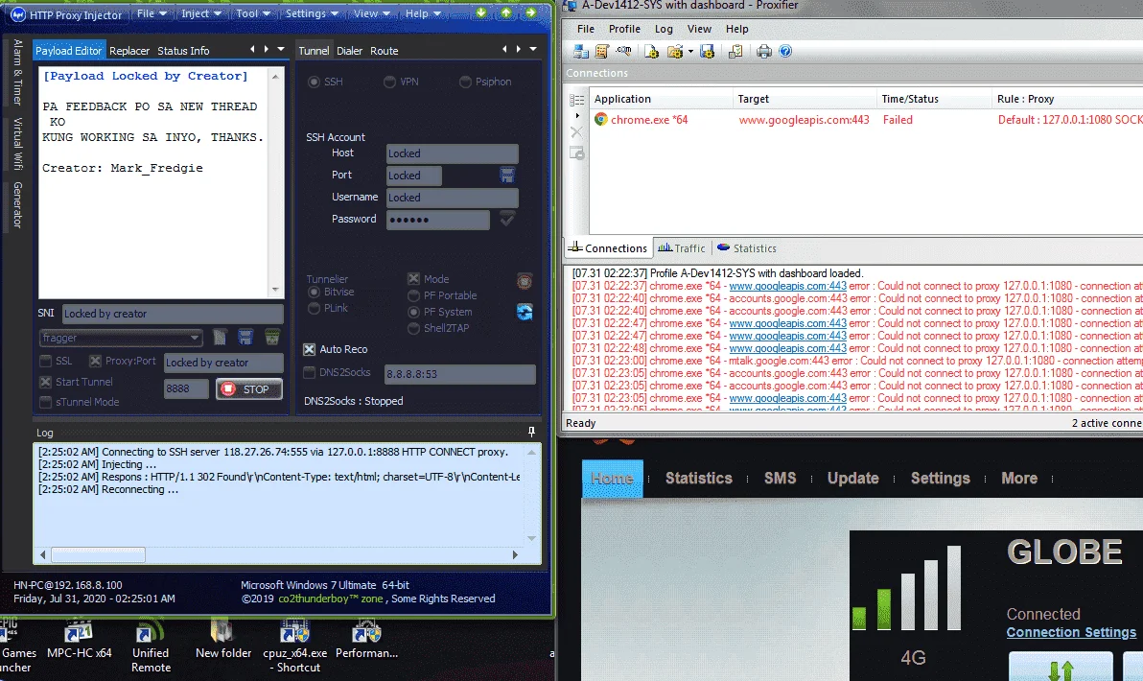Open SMS page in Globe dashboard
This screenshot has height=681, width=1143.
pos(780,479)
